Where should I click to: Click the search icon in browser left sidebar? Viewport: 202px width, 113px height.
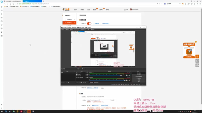coord(2,14)
